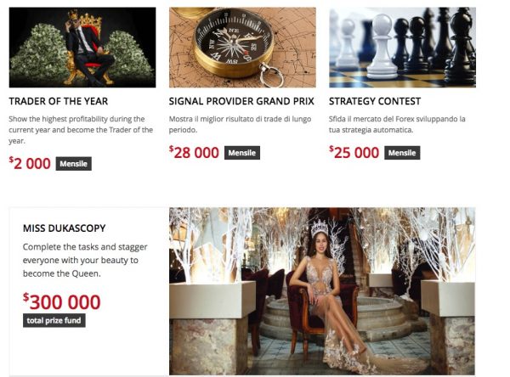Open the chess pieces Strategy Contest image

(x=402, y=48)
